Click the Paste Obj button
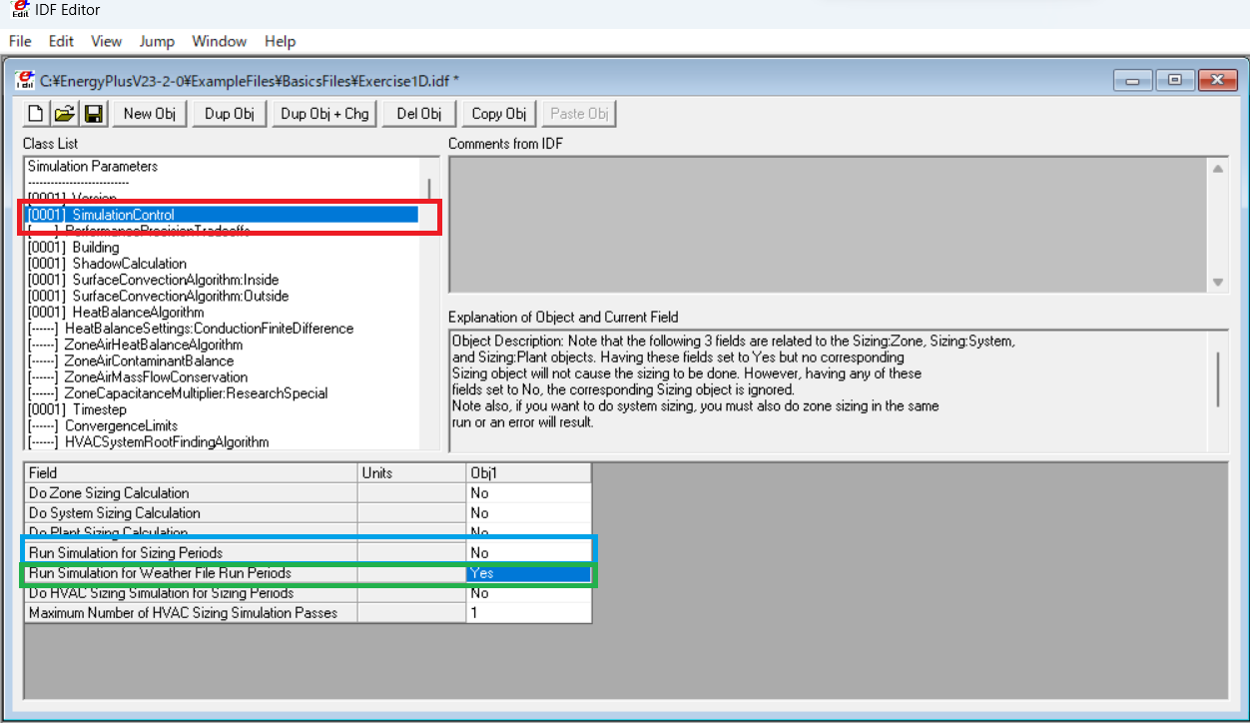1250x723 pixels. click(579, 114)
